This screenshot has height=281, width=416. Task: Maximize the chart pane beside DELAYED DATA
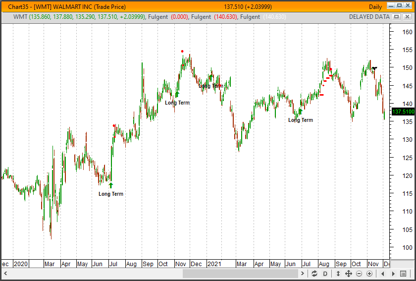(x=396, y=17)
